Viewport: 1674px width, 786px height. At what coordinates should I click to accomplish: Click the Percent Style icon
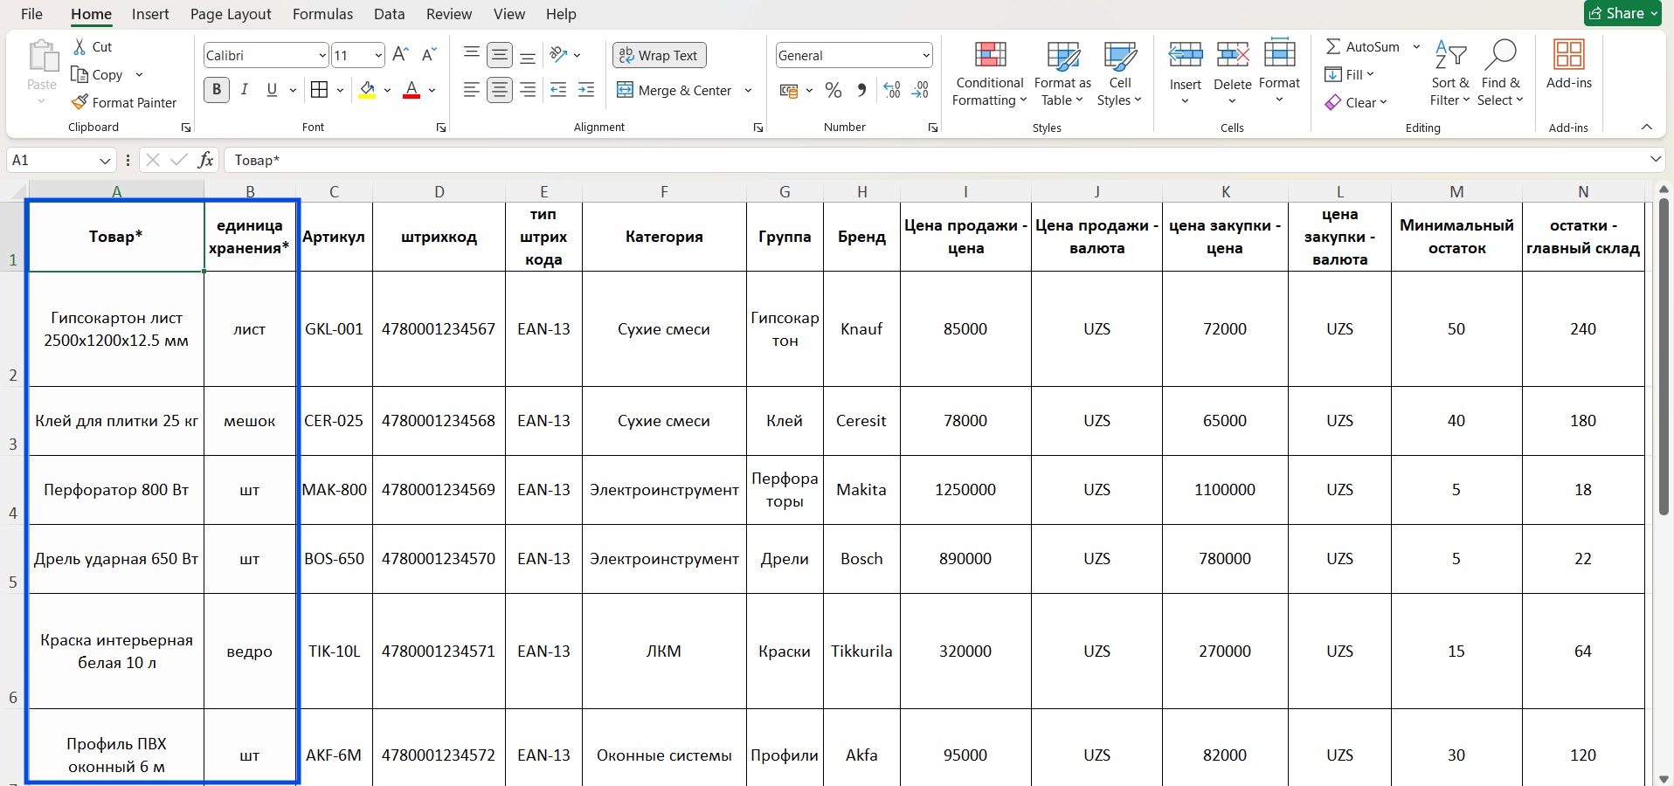coord(834,90)
